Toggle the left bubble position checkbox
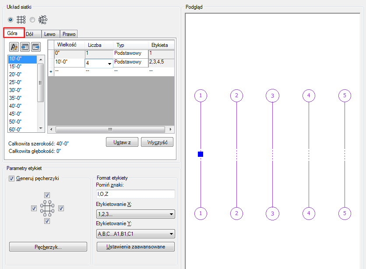366x269 pixels. (34, 208)
